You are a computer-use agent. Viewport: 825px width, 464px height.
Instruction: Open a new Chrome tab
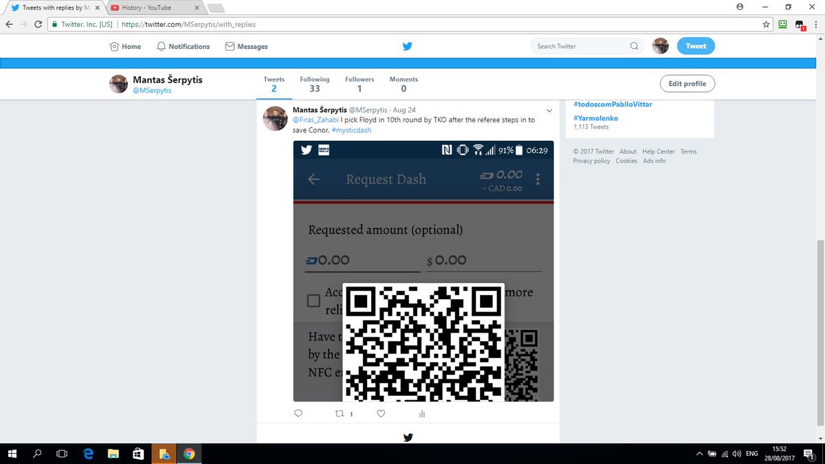215,8
